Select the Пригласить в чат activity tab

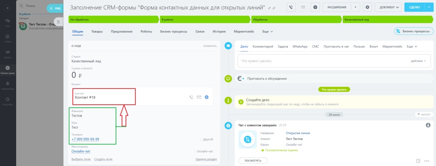[x=336, y=47]
